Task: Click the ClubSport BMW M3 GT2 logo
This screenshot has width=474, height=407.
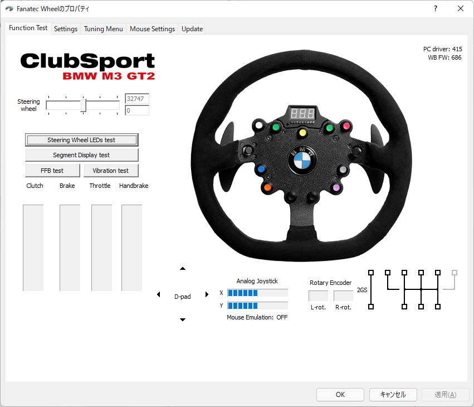Action: coord(87,66)
